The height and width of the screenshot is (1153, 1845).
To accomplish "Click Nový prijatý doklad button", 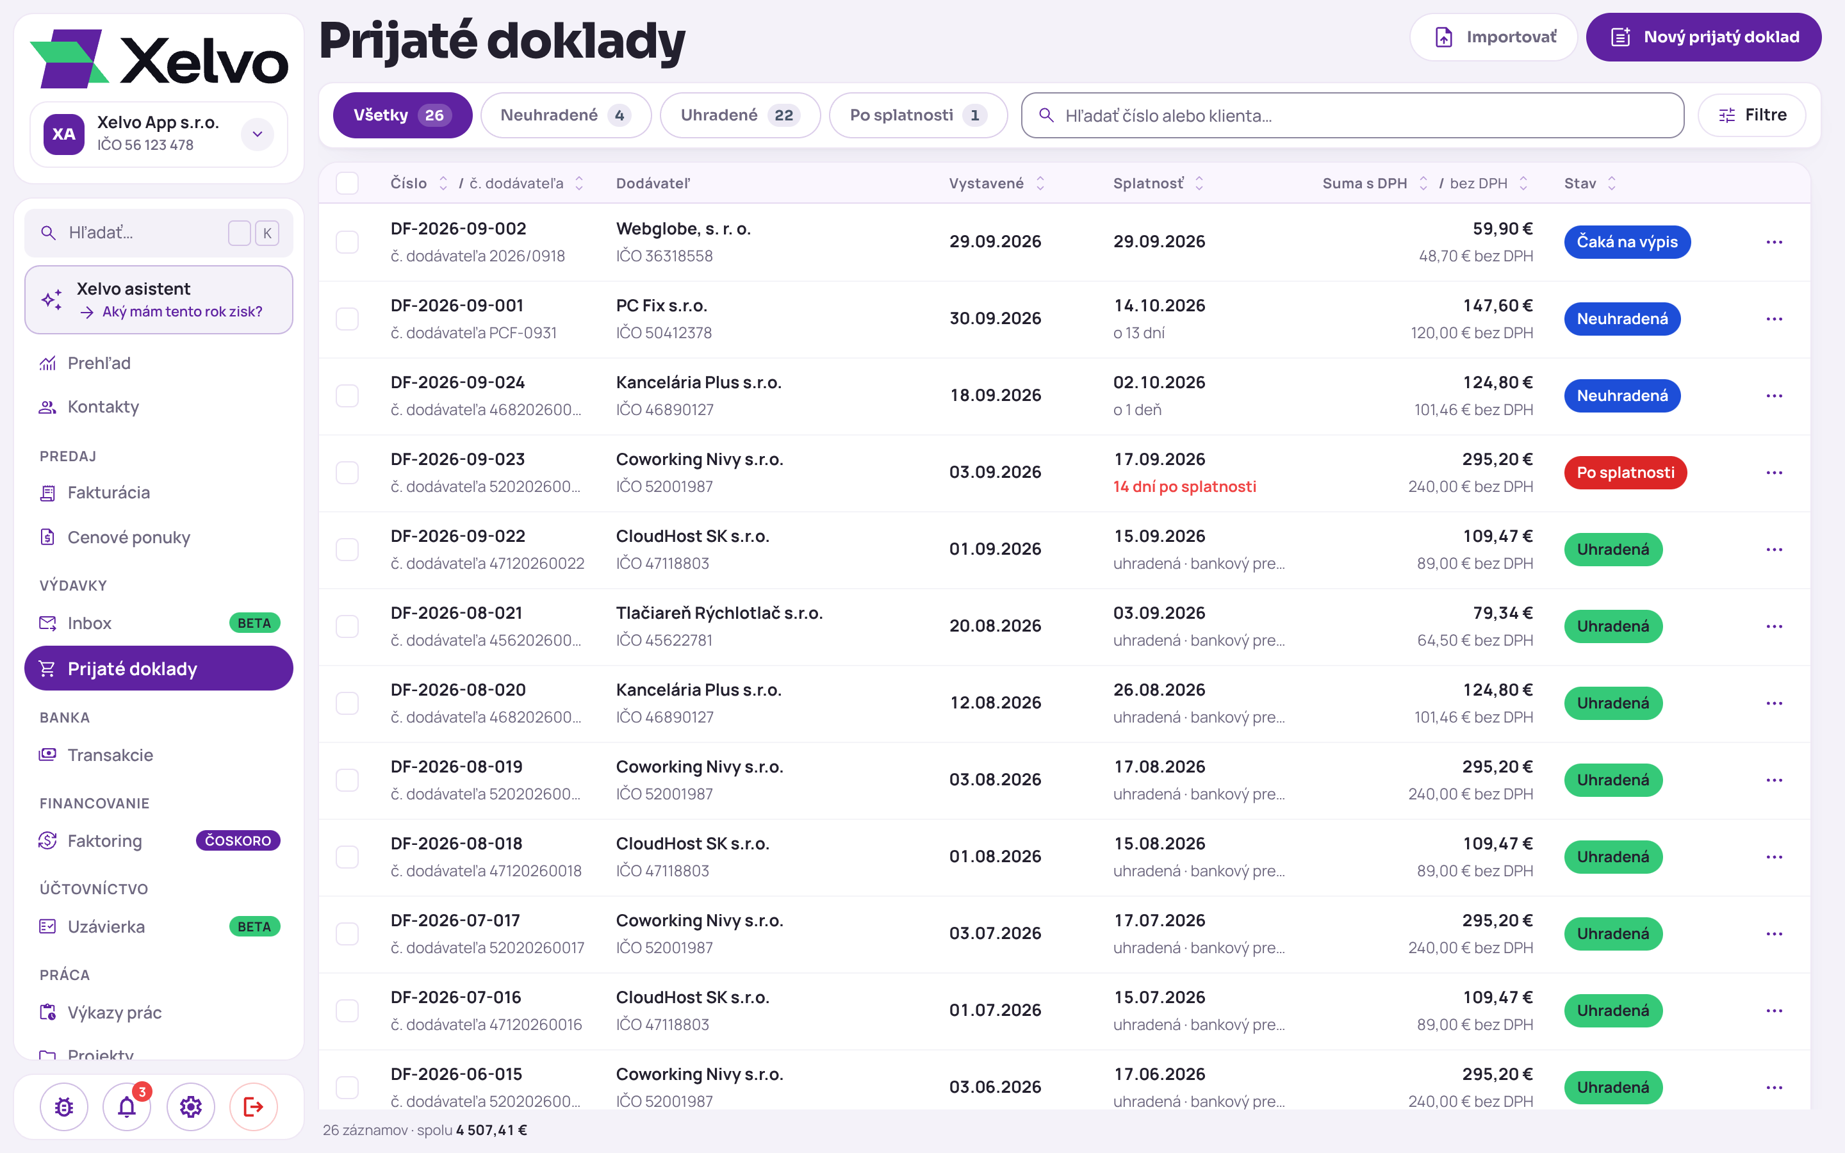I will (x=1704, y=37).
